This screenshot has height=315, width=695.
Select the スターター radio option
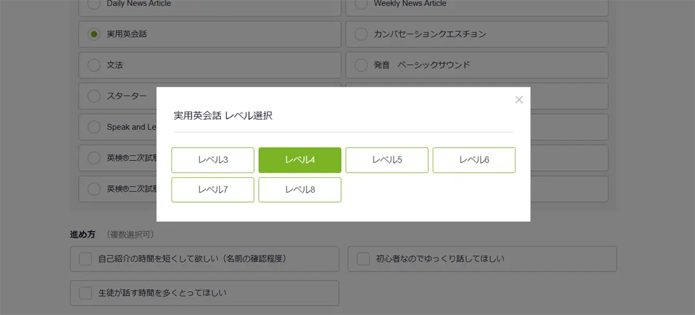pos(94,96)
